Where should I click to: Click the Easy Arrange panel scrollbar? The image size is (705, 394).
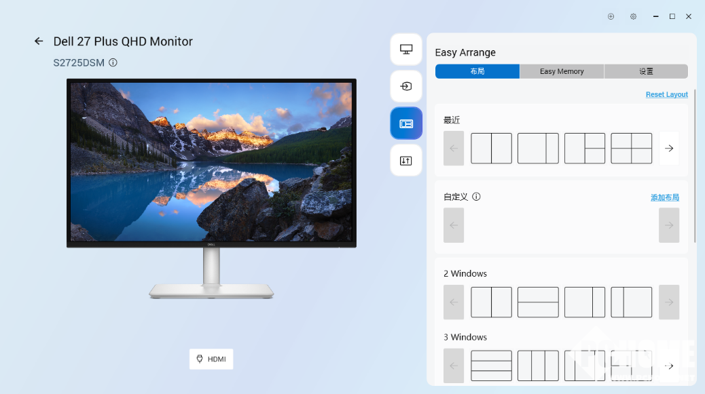click(695, 166)
